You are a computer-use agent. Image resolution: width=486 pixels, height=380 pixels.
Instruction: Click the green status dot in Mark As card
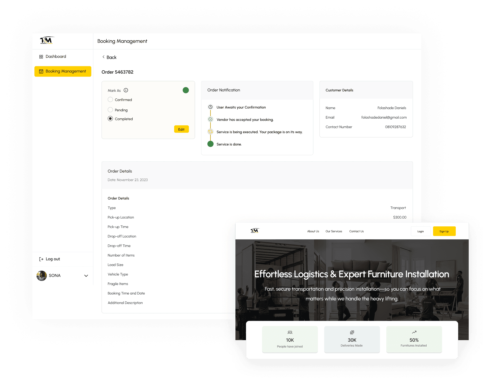pyautogui.click(x=186, y=90)
